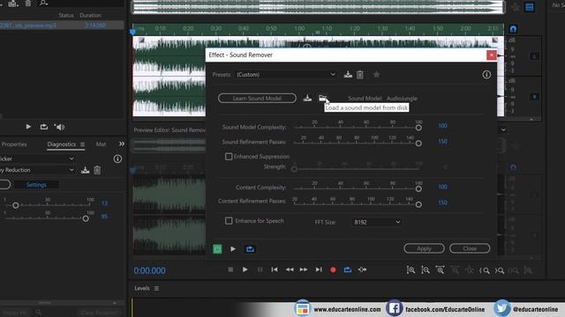Viewport: 565px width, 317px height.
Task: Mark preset as favorite star
Action: pyautogui.click(x=376, y=74)
